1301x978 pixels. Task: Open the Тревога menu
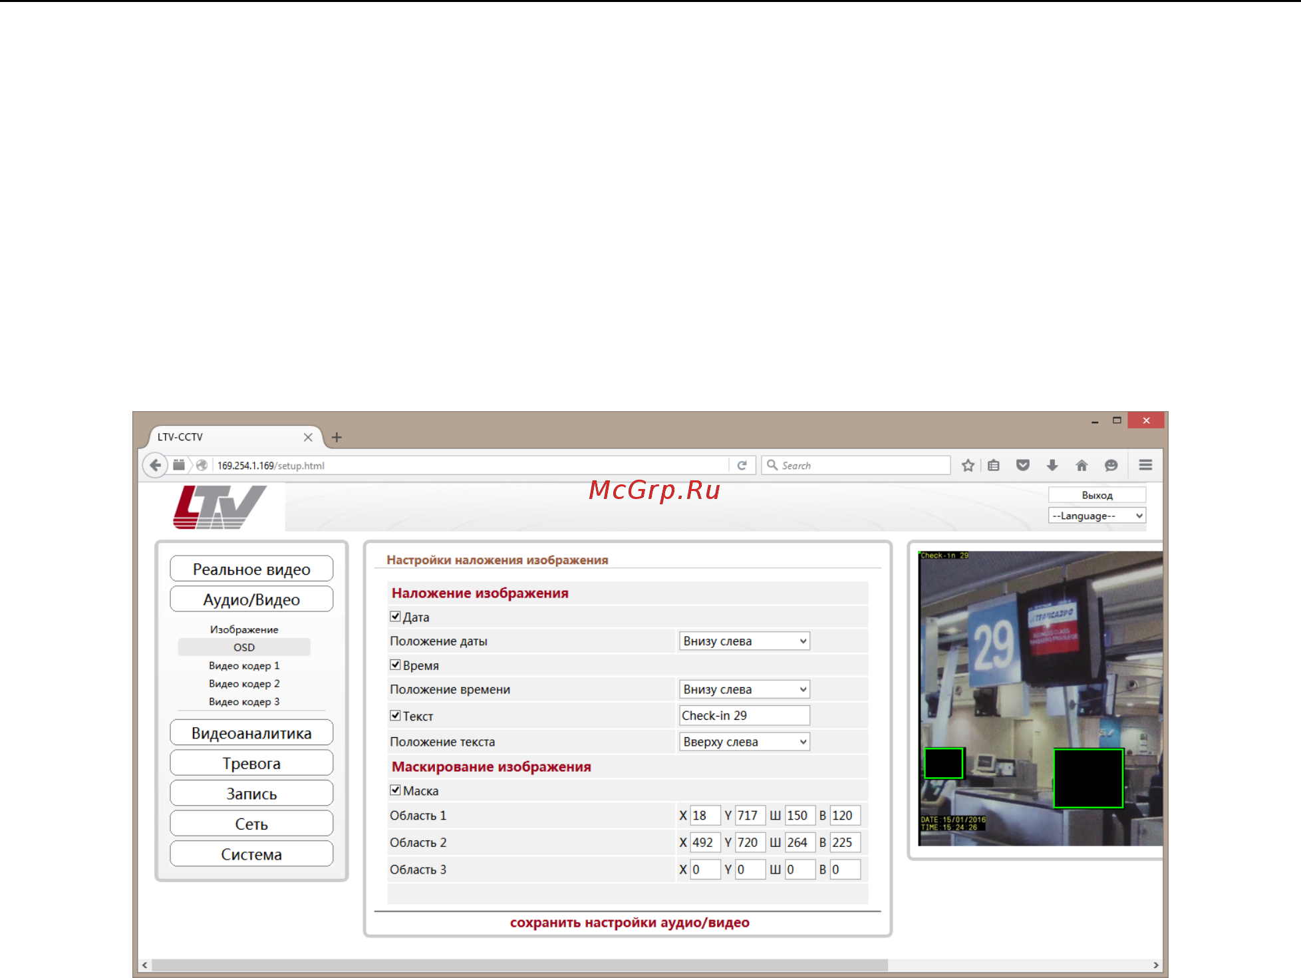(251, 763)
